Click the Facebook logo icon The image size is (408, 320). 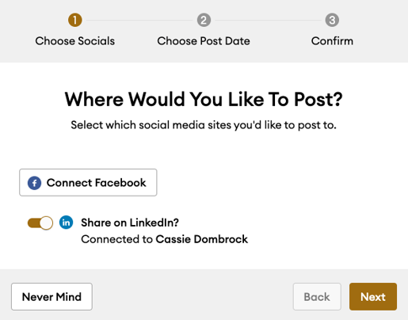click(34, 183)
